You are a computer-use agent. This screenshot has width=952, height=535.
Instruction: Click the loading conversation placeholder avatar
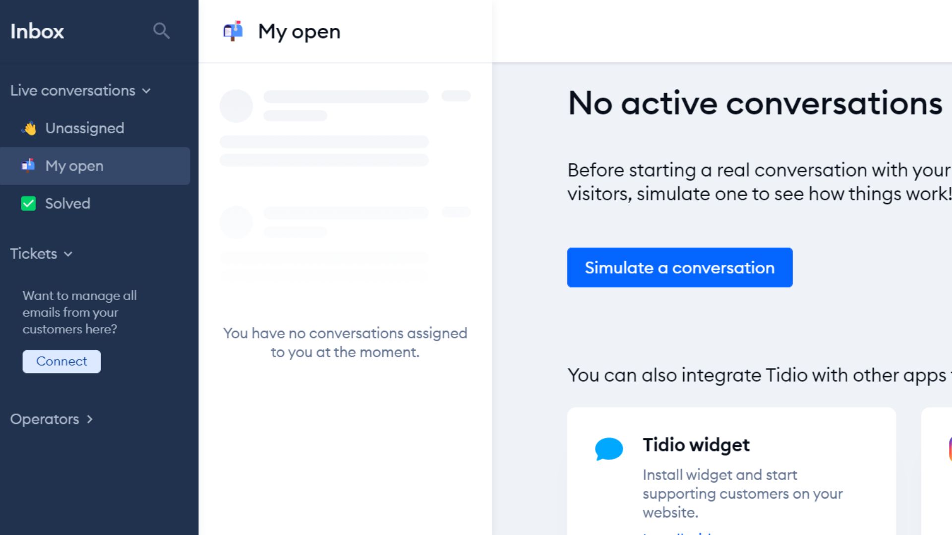(x=237, y=106)
